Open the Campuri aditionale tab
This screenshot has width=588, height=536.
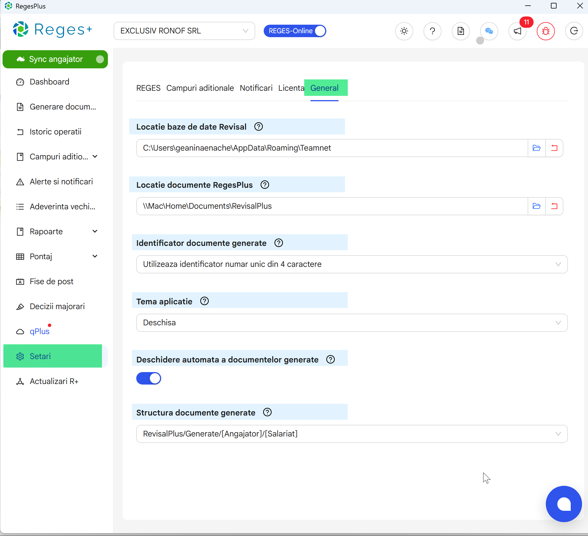click(200, 88)
